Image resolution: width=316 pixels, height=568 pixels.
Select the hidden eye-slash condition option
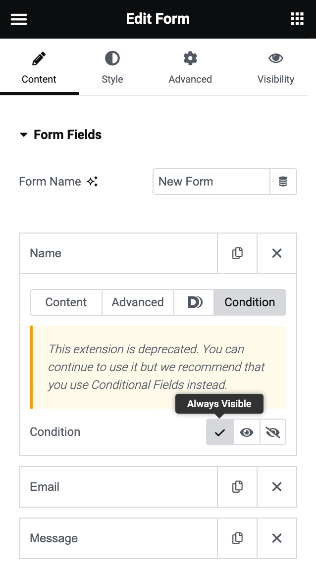(273, 431)
